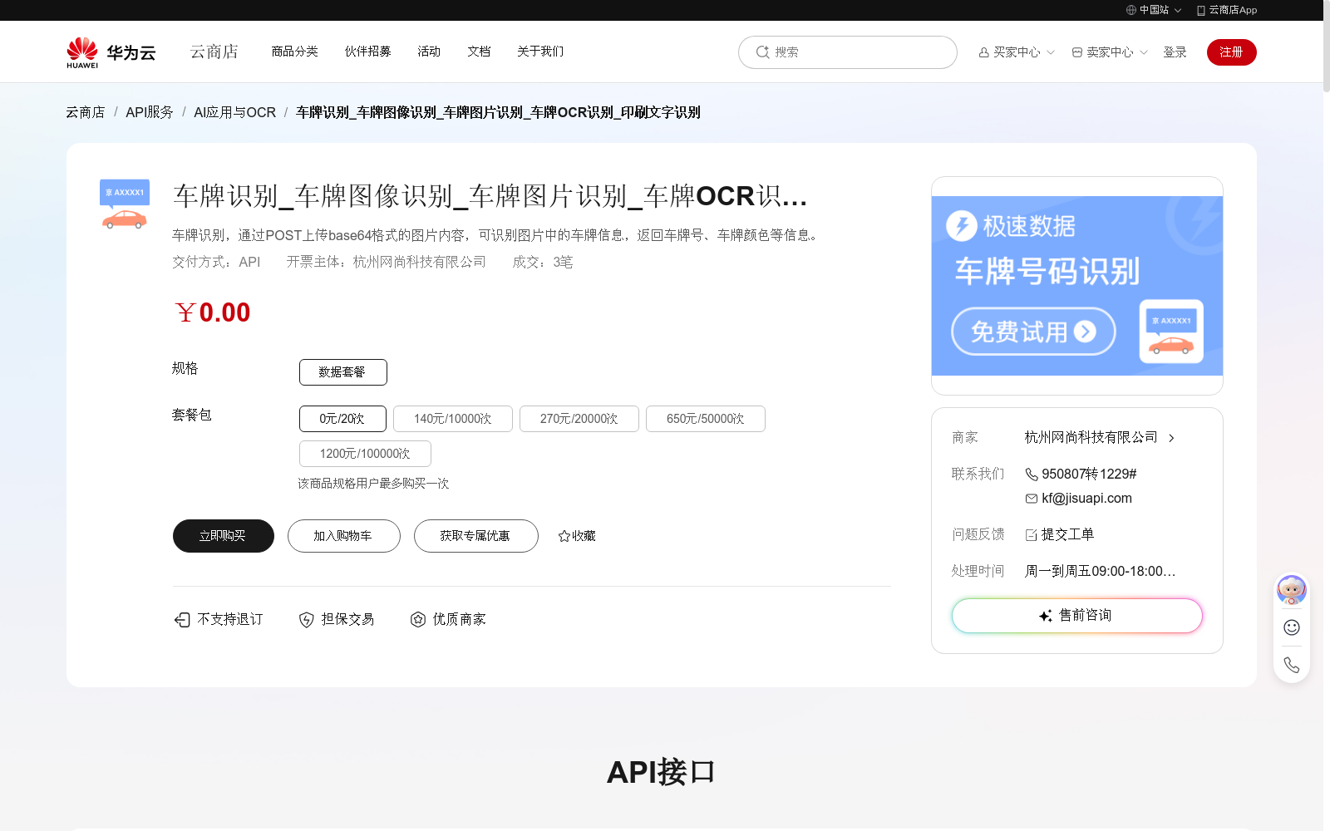1330x831 pixels.
Task: Click the arrow icon in 免费试用
Action: (1085, 332)
